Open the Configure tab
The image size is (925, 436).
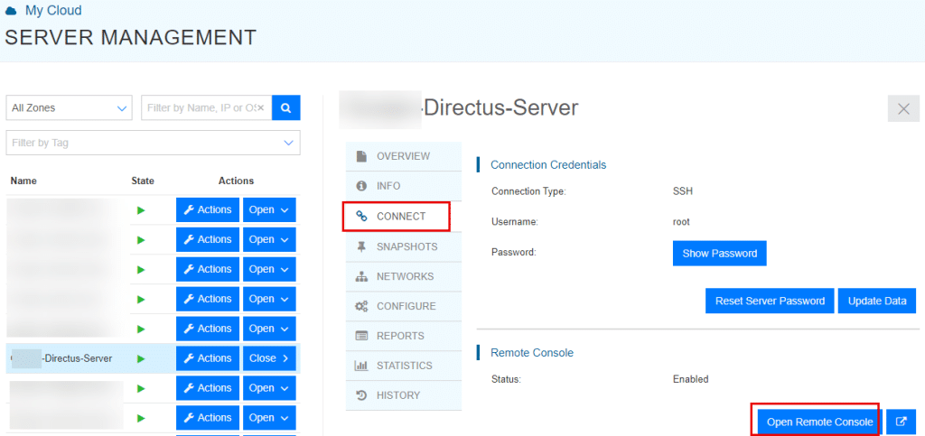pyautogui.click(x=404, y=306)
